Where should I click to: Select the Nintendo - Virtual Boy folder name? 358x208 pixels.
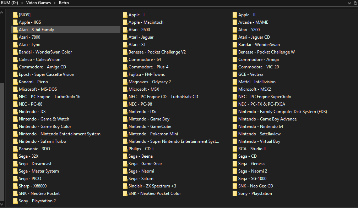pyautogui.click(x=259, y=141)
